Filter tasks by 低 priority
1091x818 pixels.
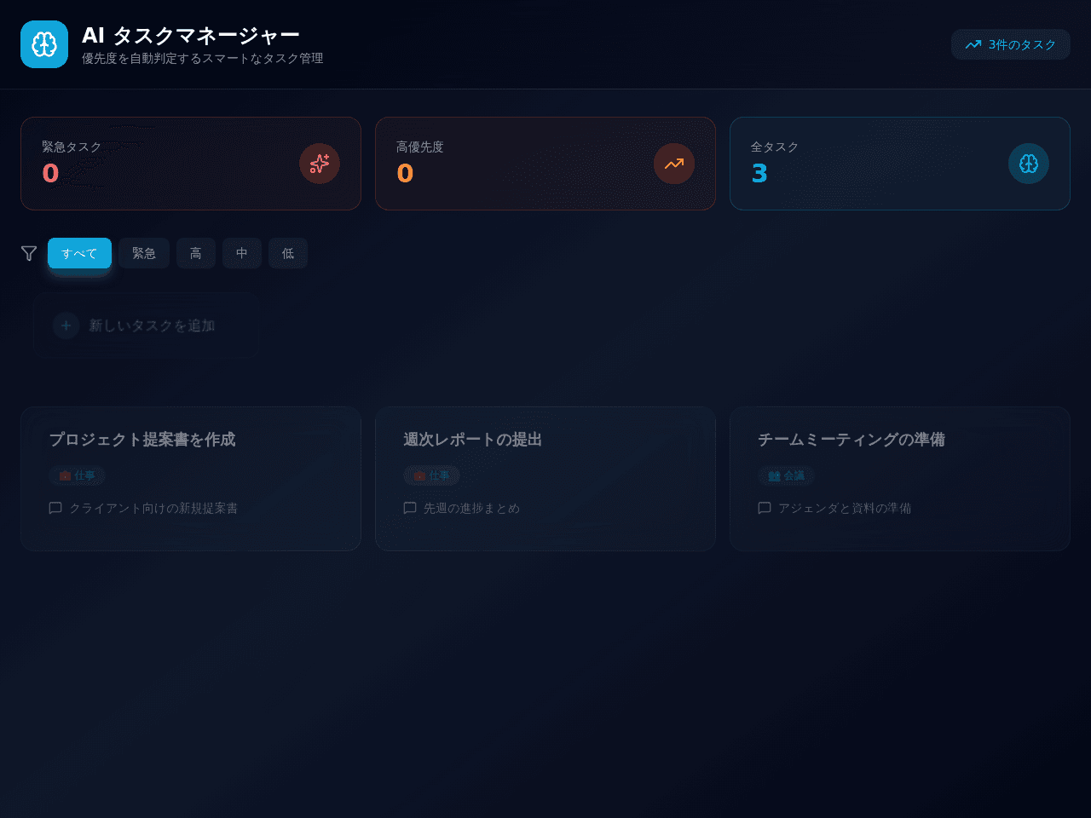click(x=288, y=253)
